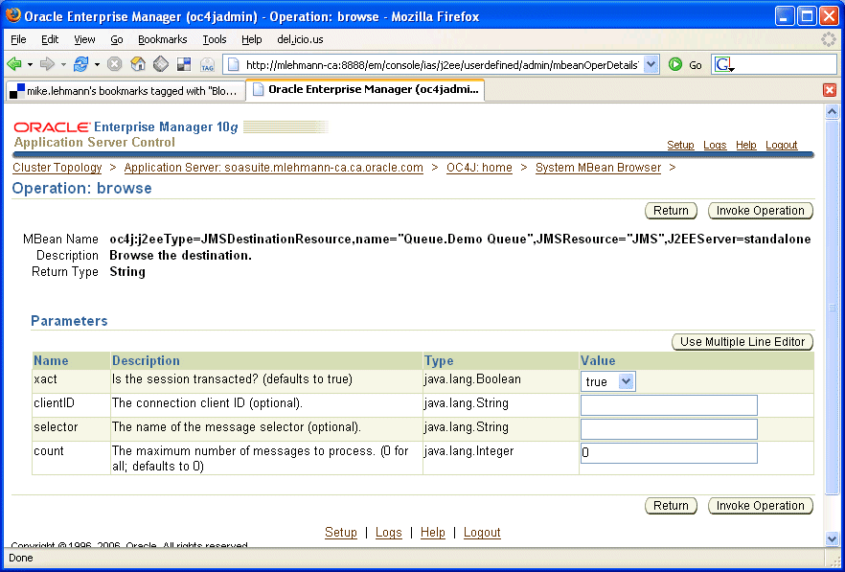Open the Logs link in the page header
845x572 pixels.
pos(715,145)
